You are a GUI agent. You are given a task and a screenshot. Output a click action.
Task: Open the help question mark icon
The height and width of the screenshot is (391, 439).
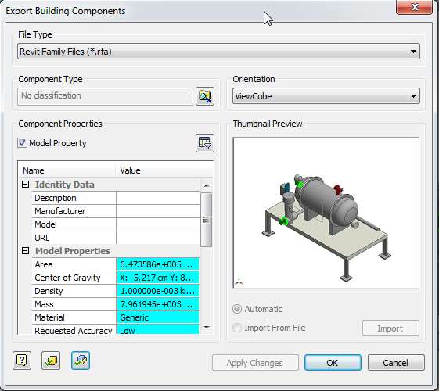pos(22,361)
